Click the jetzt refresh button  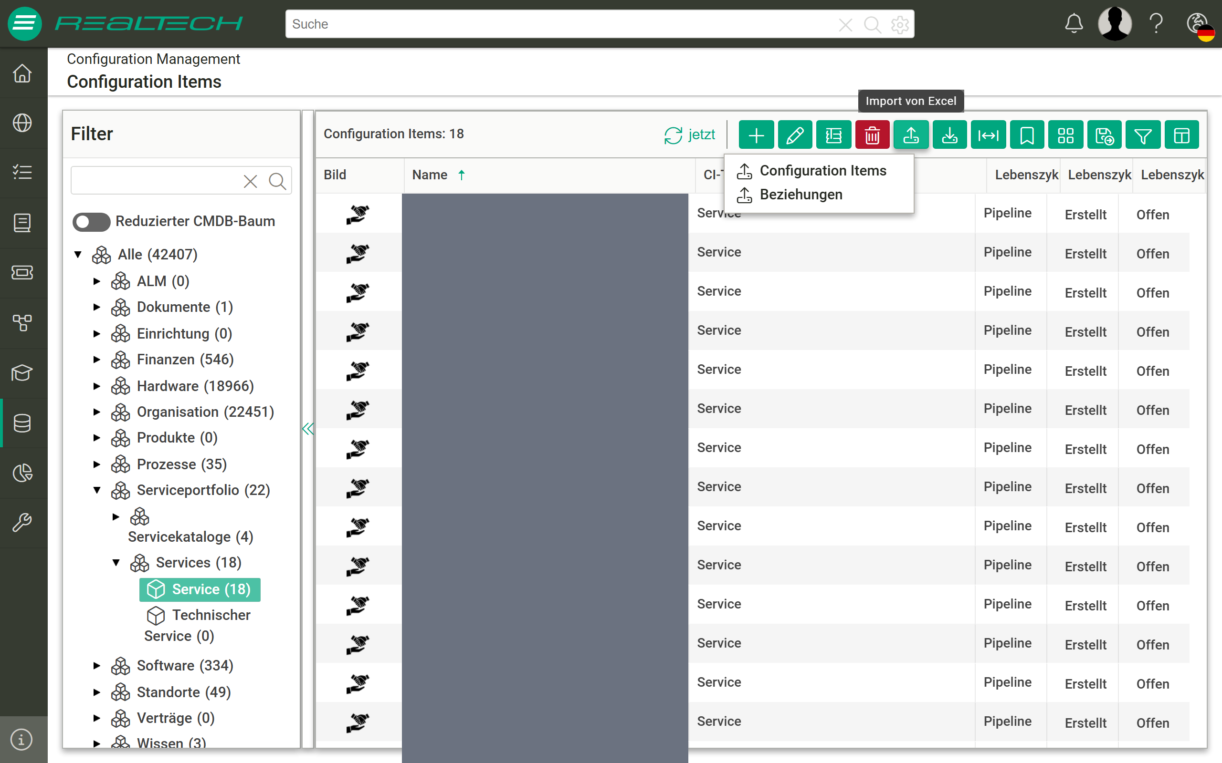click(x=689, y=135)
